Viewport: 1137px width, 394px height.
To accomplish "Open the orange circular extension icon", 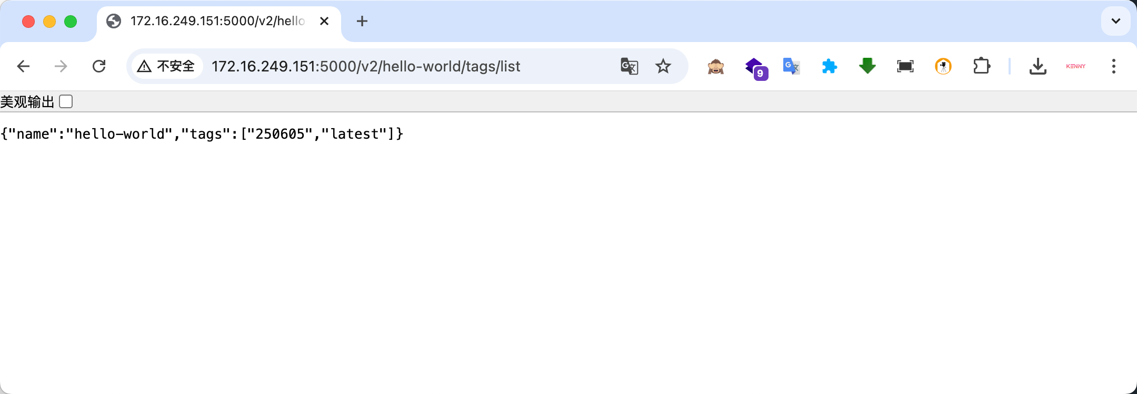I will pyautogui.click(x=943, y=66).
